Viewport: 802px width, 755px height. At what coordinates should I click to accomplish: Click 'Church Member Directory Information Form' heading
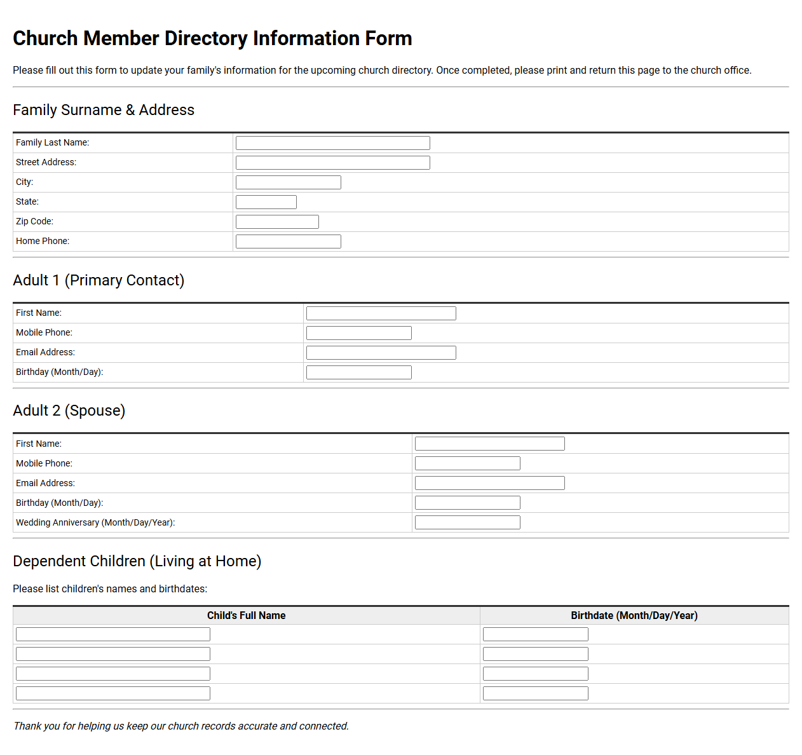point(212,38)
